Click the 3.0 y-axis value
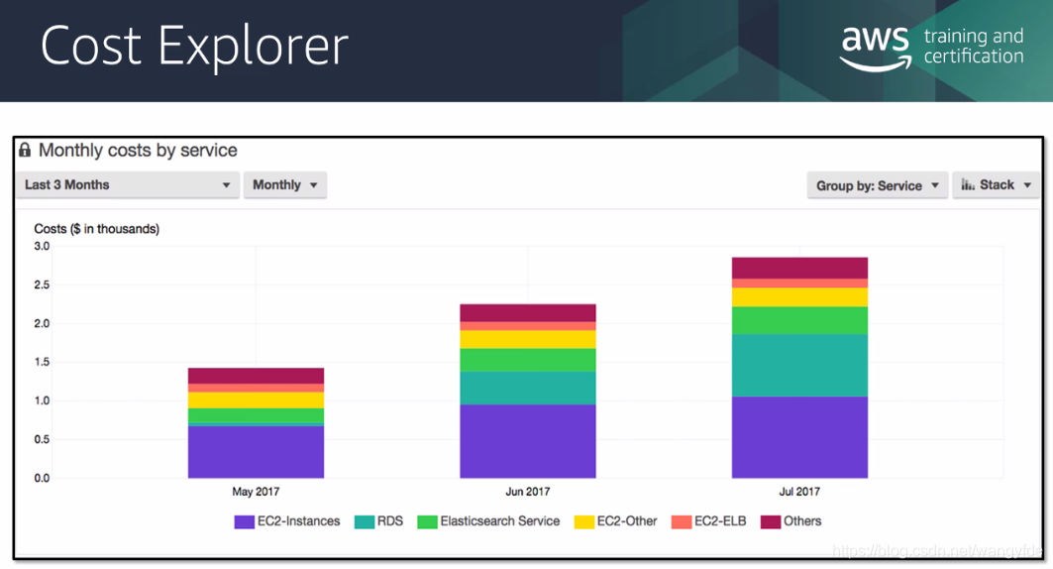Screen dimensions: 1053x569 42,246
